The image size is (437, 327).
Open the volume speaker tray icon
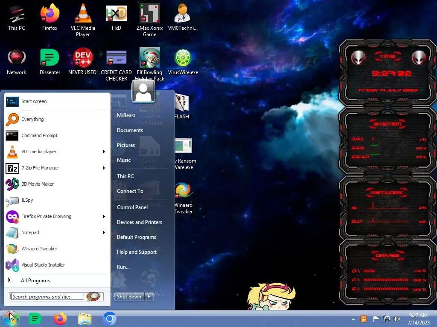click(x=396, y=319)
